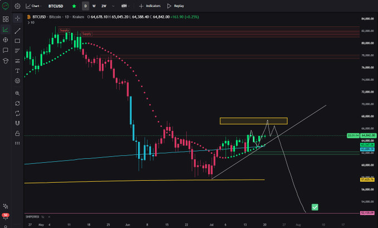The height and width of the screenshot is (228, 378).
Task: Start bar Replay mode
Action: click(175, 6)
